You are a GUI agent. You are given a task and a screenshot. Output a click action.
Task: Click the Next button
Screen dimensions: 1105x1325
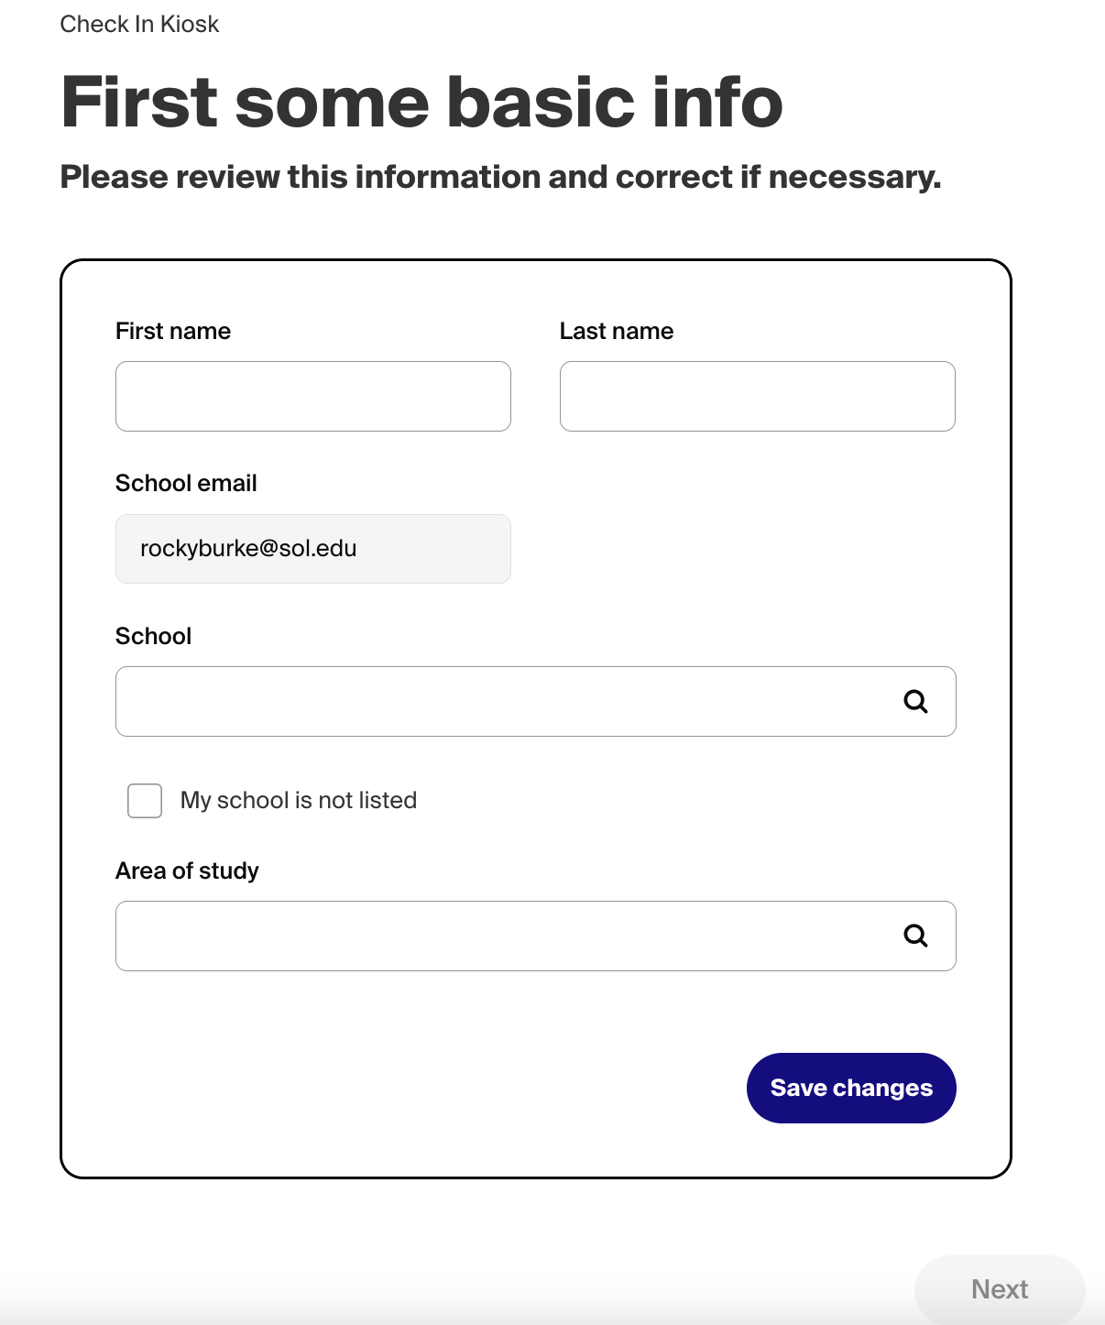click(999, 1289)
